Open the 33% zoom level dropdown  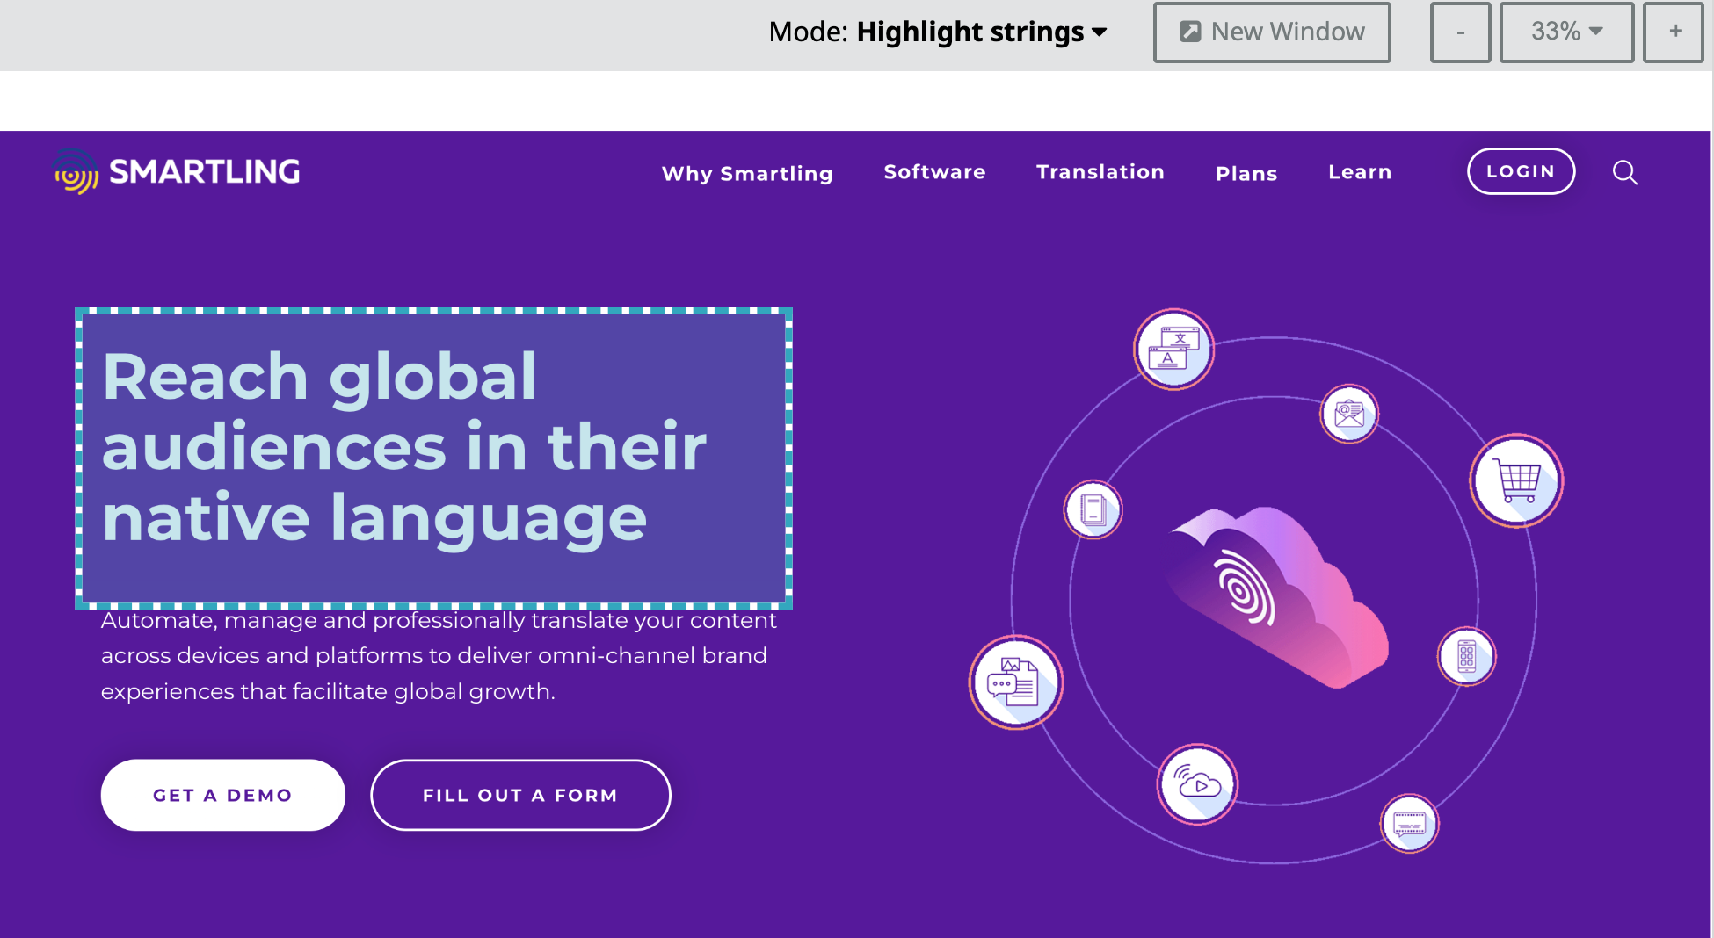[1566, 32]
